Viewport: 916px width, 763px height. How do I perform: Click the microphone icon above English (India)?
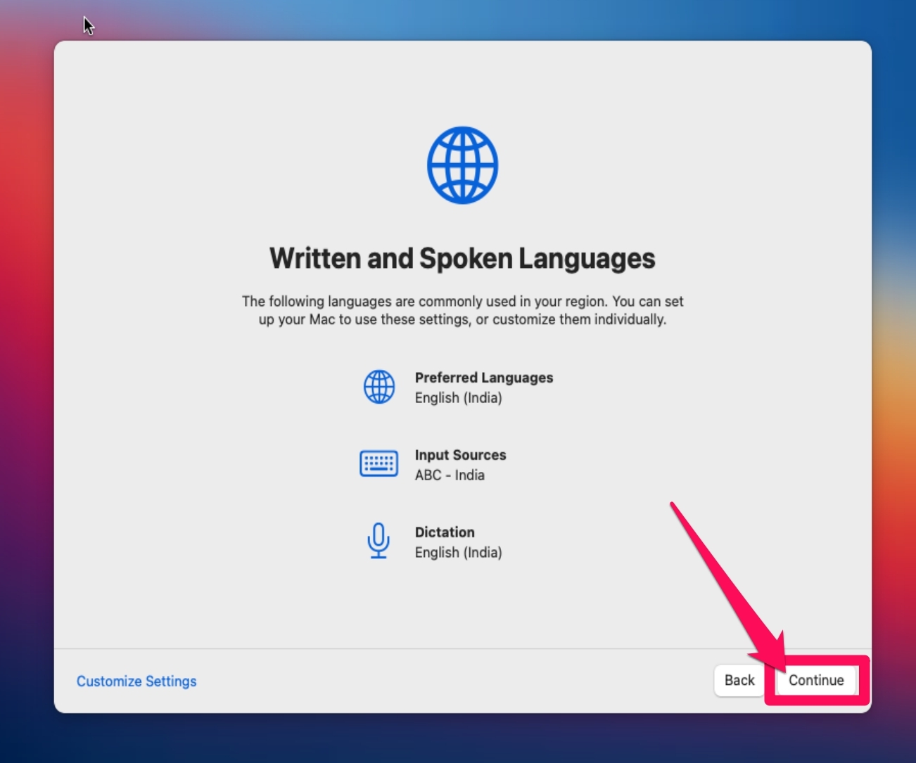pos(379,541)
